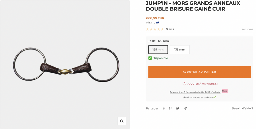Share the product on Pinterest

[x=170, y=108]
